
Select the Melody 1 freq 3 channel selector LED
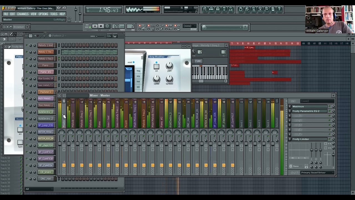[x=59, y=59]
